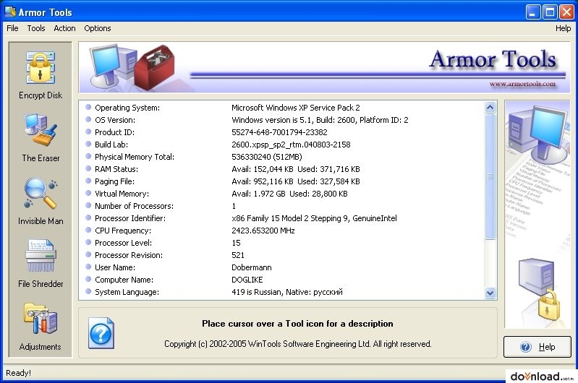Open the File menu
578x383 pixels.
tap(12, 28)
